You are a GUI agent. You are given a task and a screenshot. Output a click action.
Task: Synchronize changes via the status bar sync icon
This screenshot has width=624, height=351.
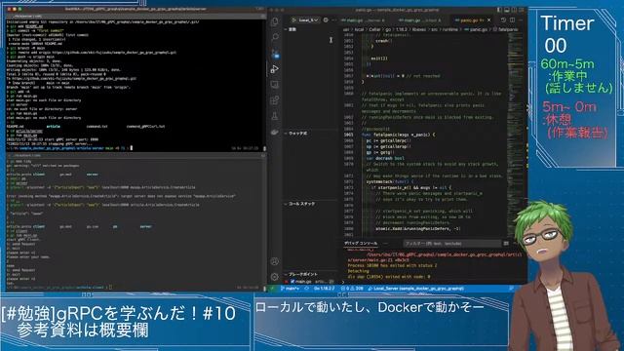306,289
